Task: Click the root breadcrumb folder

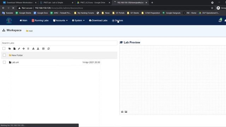Action: point(29,31)
